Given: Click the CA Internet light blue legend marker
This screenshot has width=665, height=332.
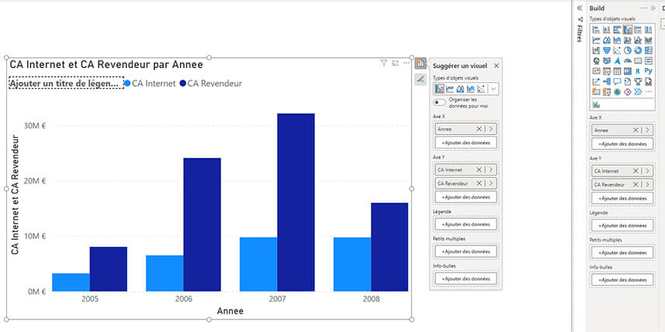Looking at the screenshot, I should point(128,84).
